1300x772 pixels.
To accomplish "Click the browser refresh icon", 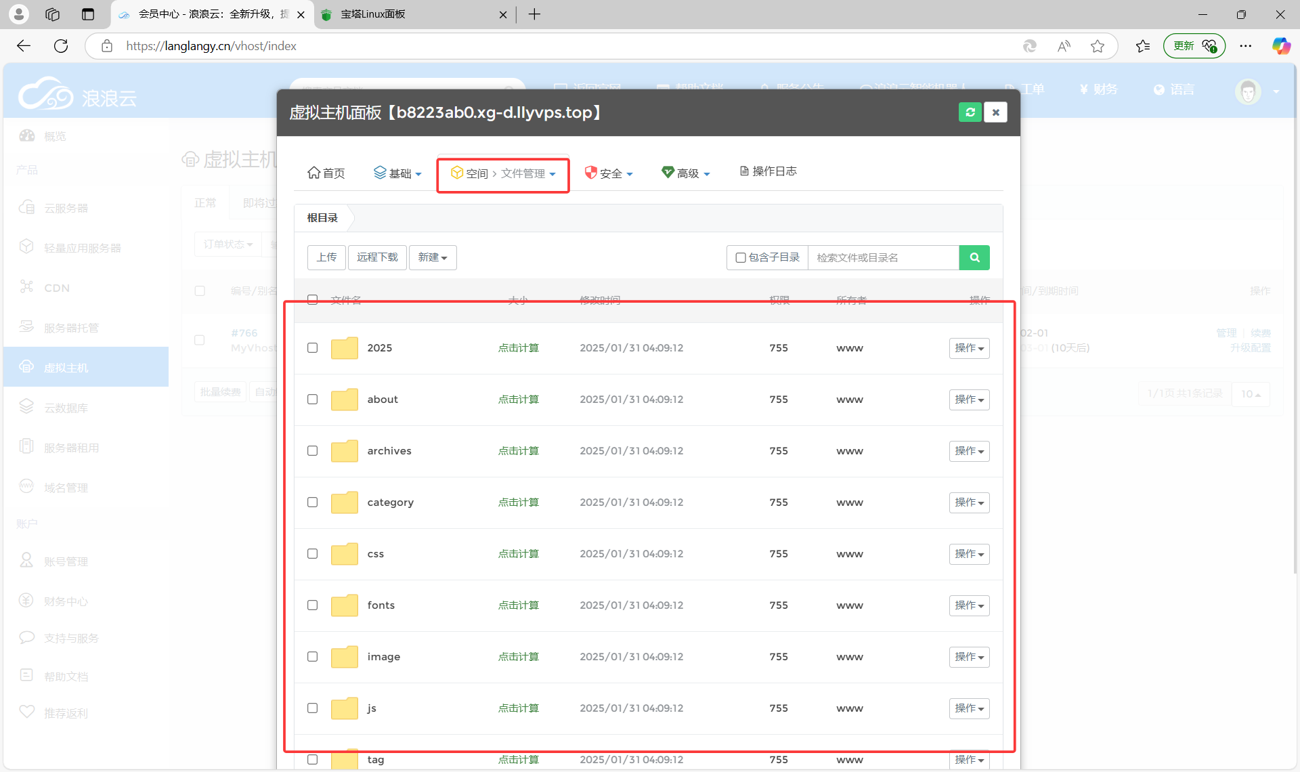I will pyautogui.click(x=61, y=46).
